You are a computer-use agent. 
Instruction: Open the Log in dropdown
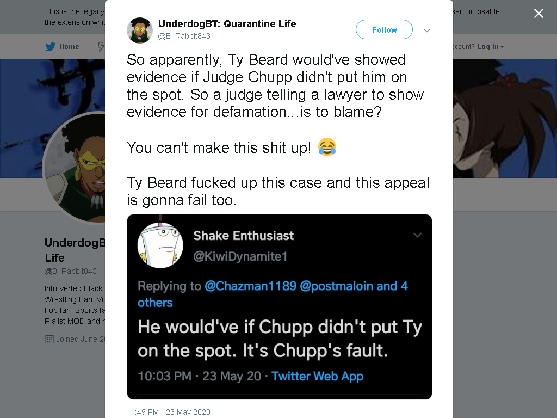[490, 47]
